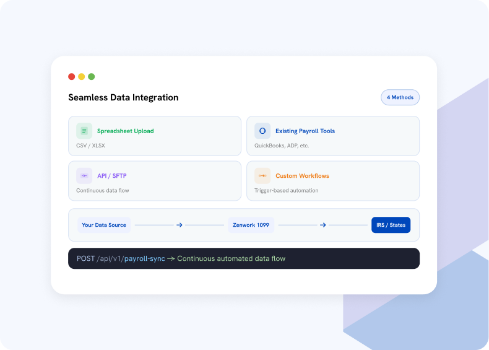Open the Spreadsheet Upload title
The height and width of the screenshot is (350, 489).
pyautogui.click(x=126, y=131)
